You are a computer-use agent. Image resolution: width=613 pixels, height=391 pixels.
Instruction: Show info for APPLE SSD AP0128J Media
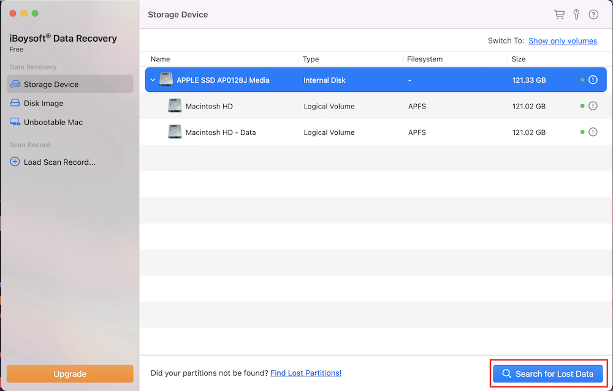593,80
